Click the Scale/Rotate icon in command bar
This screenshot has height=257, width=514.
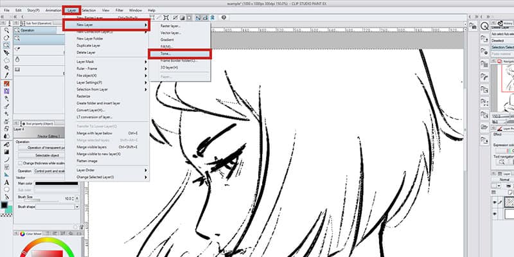166,17
